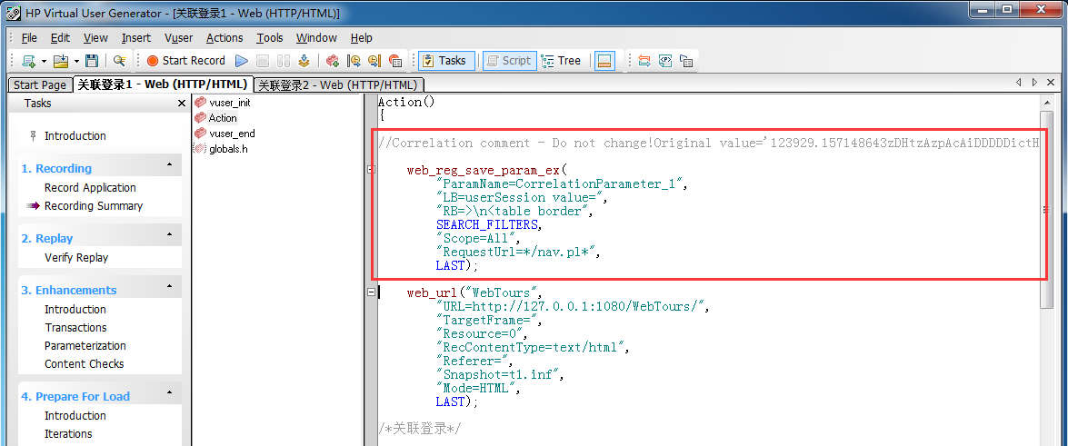Click the Start Transaction icon

click(x=354, y=61)
